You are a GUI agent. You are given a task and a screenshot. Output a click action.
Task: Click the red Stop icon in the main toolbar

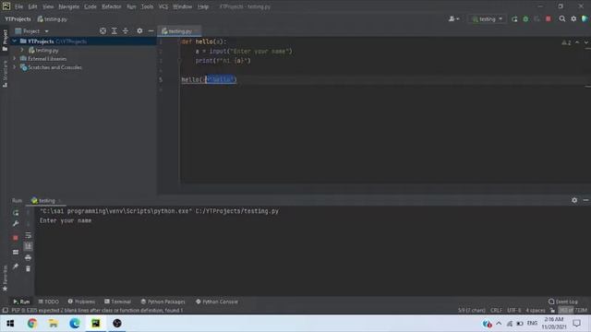[x=548, y=18]
